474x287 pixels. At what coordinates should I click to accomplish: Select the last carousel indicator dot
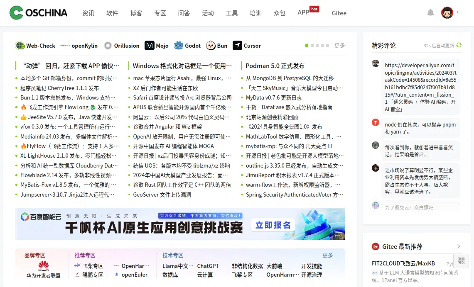(328, 46)
